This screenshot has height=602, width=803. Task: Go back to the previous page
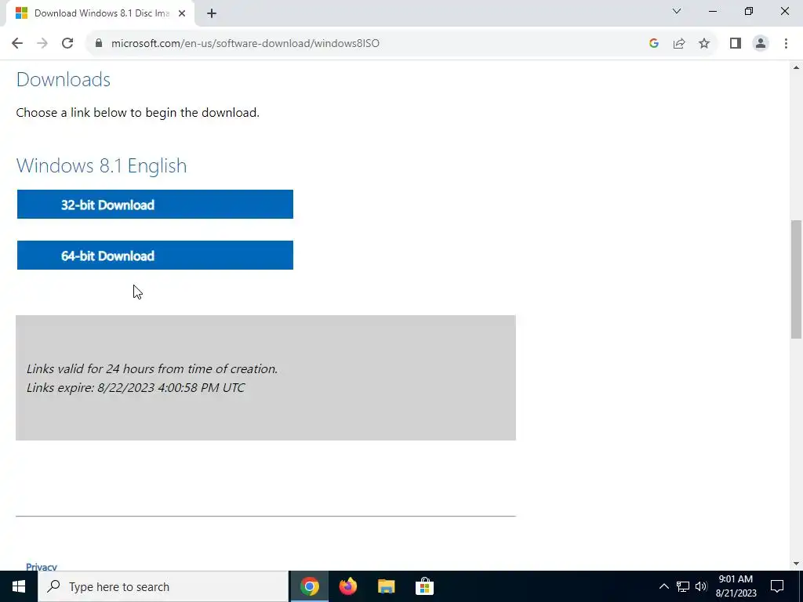17,43
